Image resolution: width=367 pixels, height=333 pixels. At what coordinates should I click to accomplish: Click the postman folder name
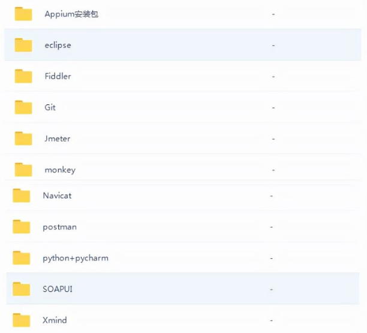click(x=60, y=227)
